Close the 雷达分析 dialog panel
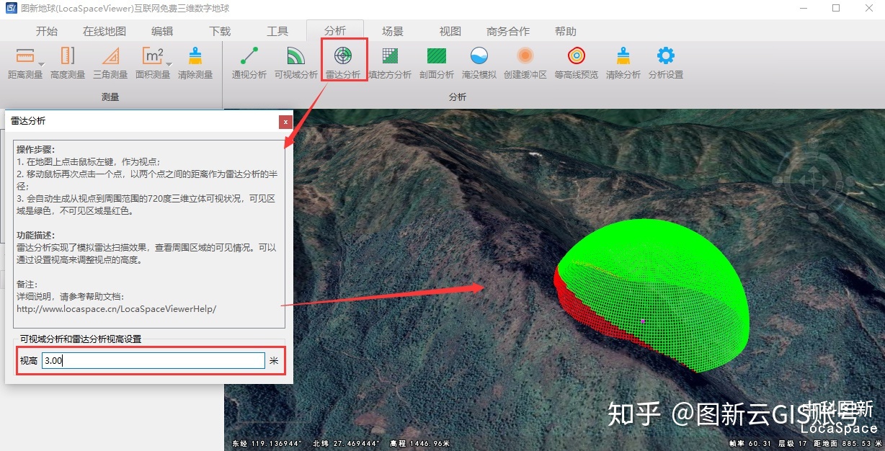This screenshot has width=885, height=451. [x=286, y=122]
